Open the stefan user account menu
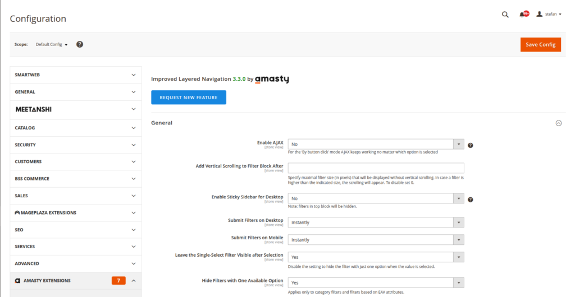This screenshot has width=575, height=297. 549,14
